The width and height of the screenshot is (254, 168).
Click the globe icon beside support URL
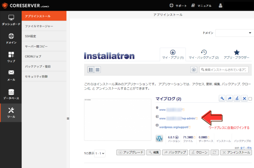[157, 125]
